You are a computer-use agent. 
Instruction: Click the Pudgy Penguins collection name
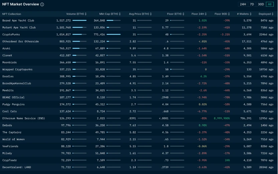coord(14,104)
